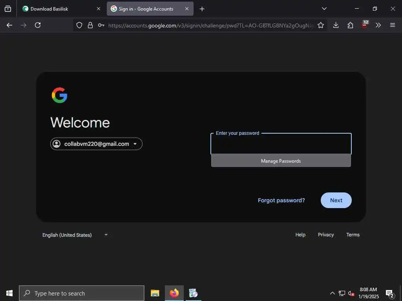This screenshot has width=402, height=301.
Task: Open Windows Start menu
Action: click(x=9, y=293)
